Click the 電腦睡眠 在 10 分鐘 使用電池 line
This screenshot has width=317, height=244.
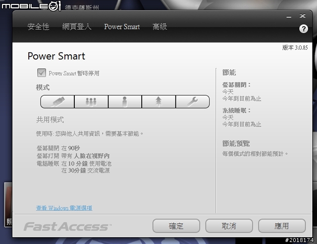click(x=74, y=163)
